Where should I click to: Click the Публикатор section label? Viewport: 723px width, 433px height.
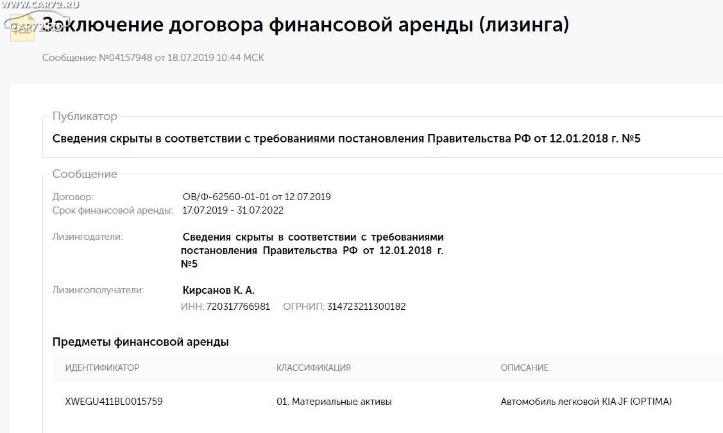(x=85, y=116)
